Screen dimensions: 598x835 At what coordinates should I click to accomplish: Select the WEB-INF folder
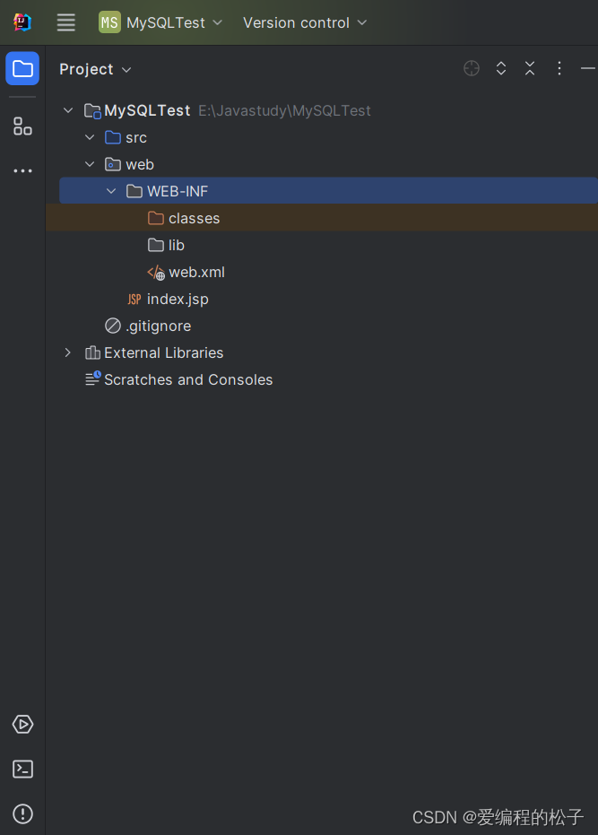(x=328, y=191)
